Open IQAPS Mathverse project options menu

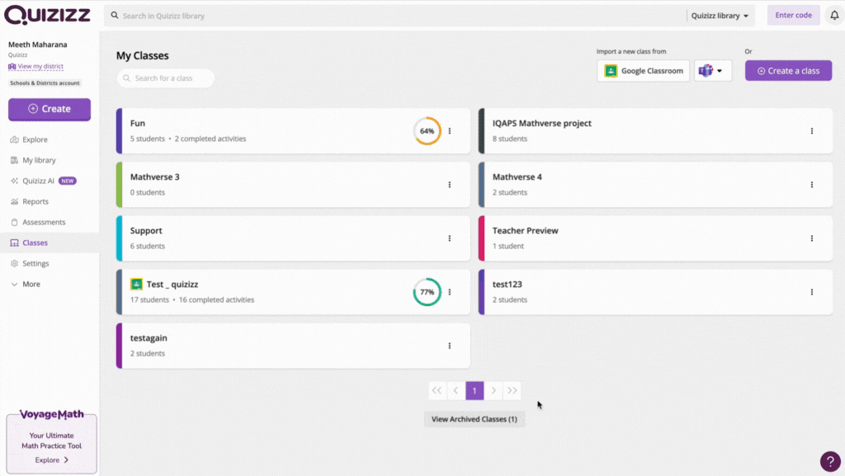pyautogui.click(x=812, y=131)
